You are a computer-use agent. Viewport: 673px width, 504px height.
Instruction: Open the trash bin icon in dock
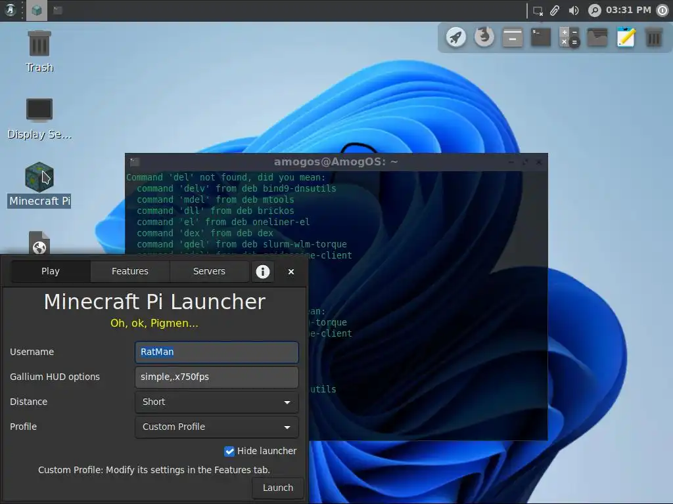654,37
